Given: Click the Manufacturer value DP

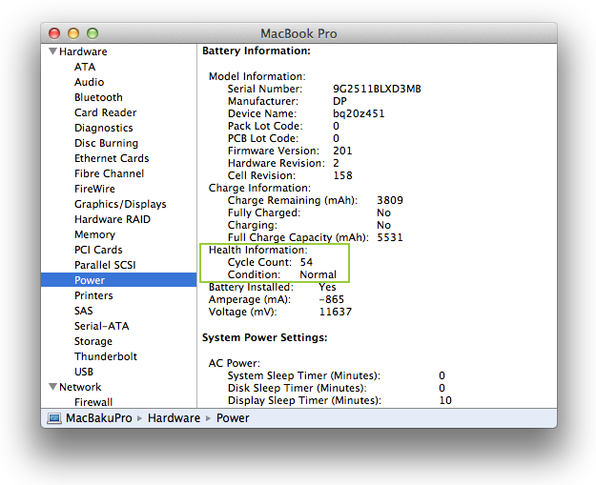Looking at the screenshot, I should (x=339, y=101).
